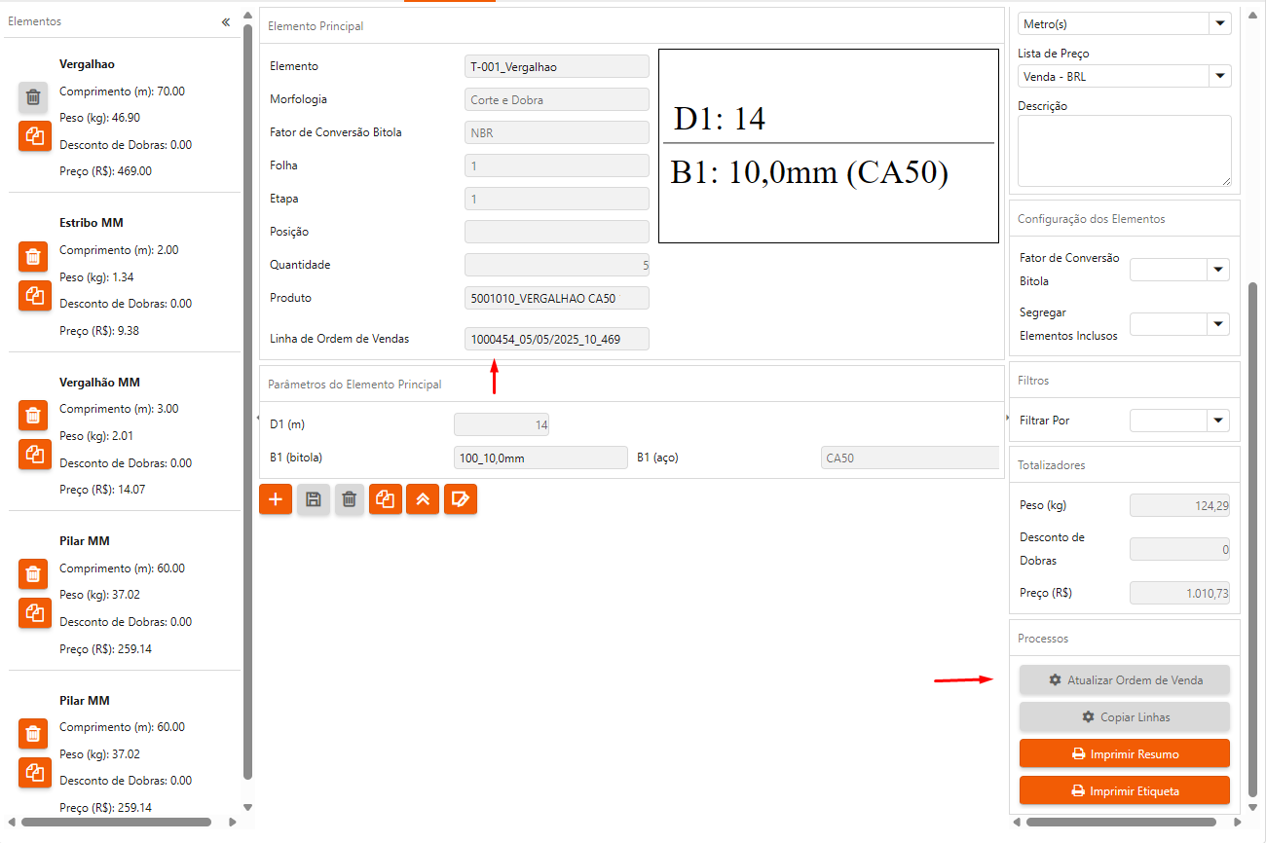This screenshot has width=1266, height=843.
Task: Click the orange plus add element button
Action: 276,499
